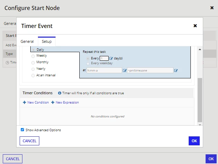The height and width of the screenshot is (164, 218).
Task: Click the plus icon for New Expression
Action: (x=53, y=103)
